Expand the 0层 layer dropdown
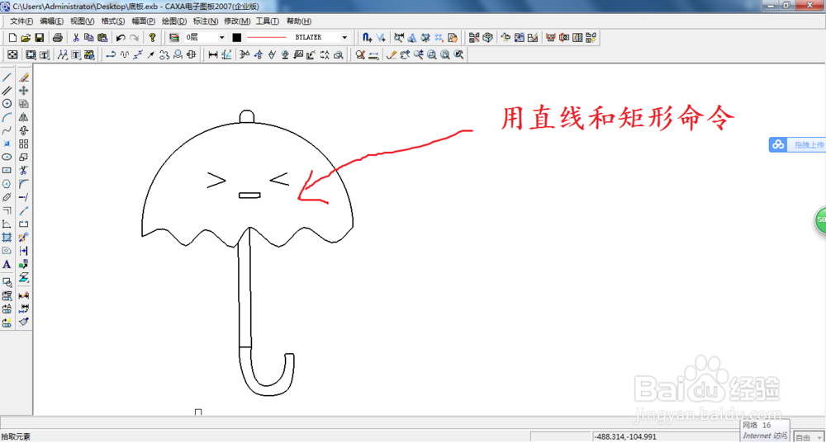The width and height of the screenshot is (826, 443). (221, 37)
